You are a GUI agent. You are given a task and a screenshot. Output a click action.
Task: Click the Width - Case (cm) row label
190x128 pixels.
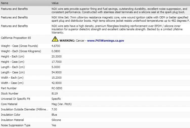click(12, 83)
